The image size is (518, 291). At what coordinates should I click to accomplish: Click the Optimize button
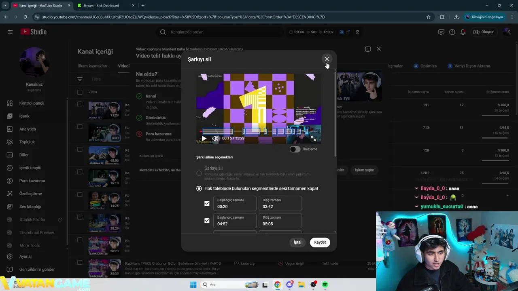[x=425, y=66]
